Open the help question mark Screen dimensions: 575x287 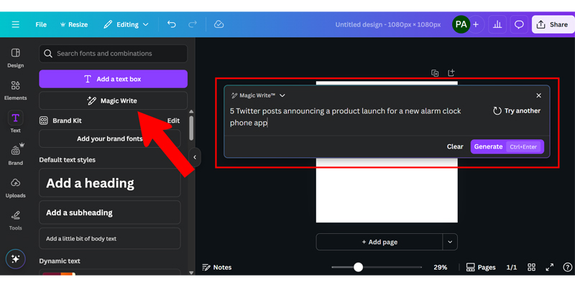[567, 267]
